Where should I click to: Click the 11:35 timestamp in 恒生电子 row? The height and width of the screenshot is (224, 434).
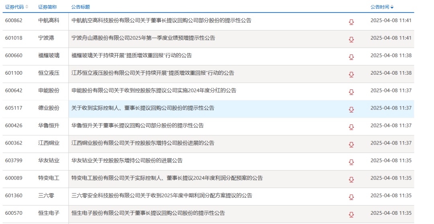pyautogui.click(x=391, y=213)
